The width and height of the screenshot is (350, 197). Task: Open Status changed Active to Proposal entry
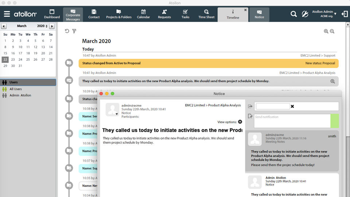pos(209,63)
